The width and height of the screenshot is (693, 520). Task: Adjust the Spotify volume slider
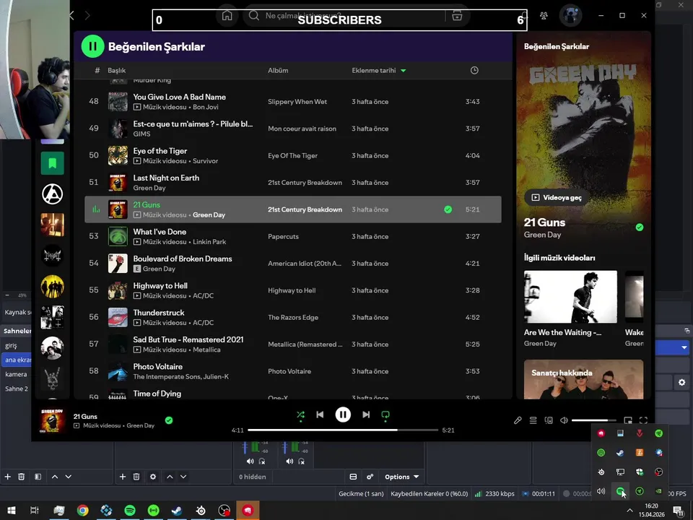pyautogui.click(x=593, y=420)
